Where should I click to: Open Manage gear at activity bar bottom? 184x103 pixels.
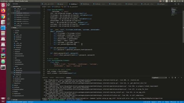[8, 98]
